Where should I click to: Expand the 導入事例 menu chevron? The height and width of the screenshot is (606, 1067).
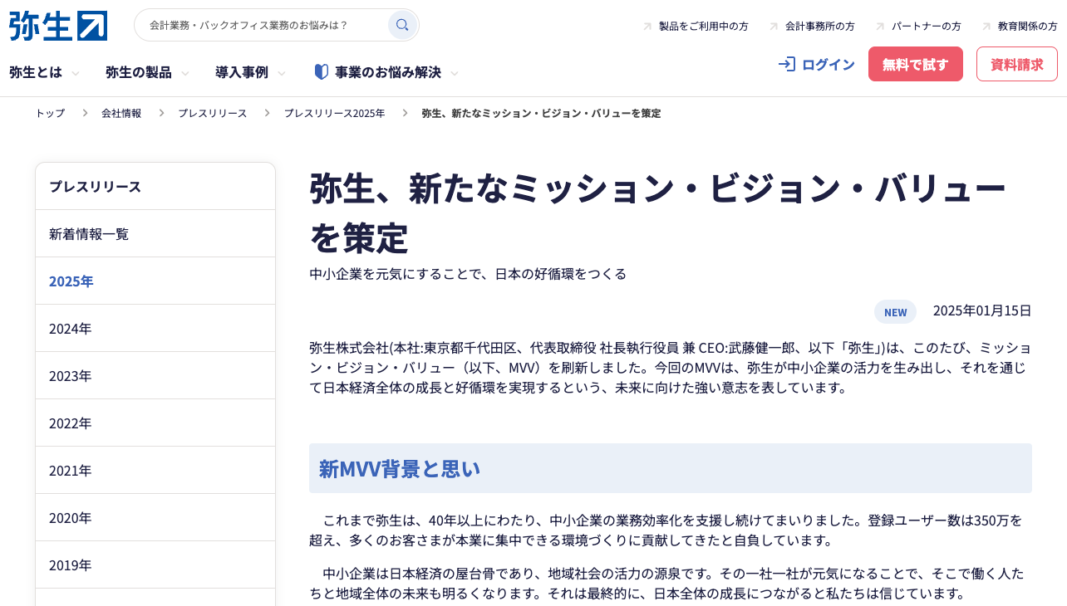282,73
